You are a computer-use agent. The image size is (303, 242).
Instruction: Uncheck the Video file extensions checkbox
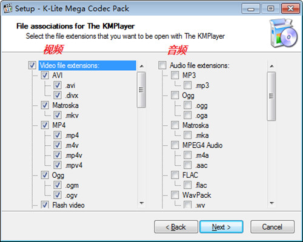[32, 65]
